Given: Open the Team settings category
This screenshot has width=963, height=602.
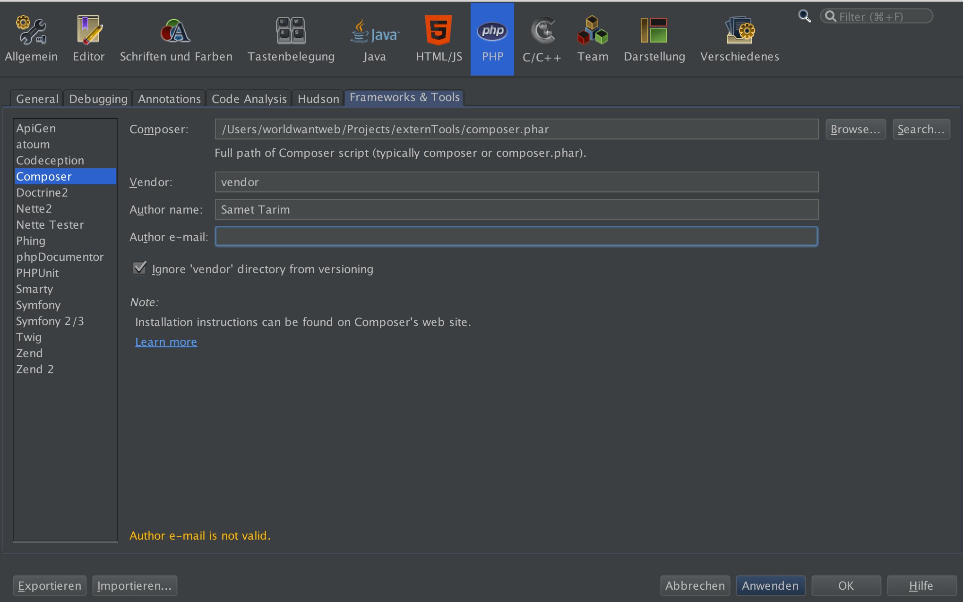Looking at the screenshot, I should pos(593,39).
